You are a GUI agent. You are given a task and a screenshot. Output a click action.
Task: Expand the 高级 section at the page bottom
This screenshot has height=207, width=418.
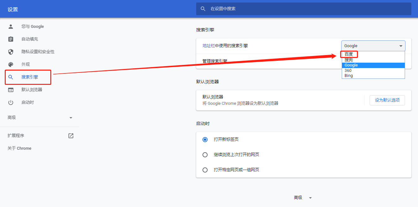click(303, 198)
